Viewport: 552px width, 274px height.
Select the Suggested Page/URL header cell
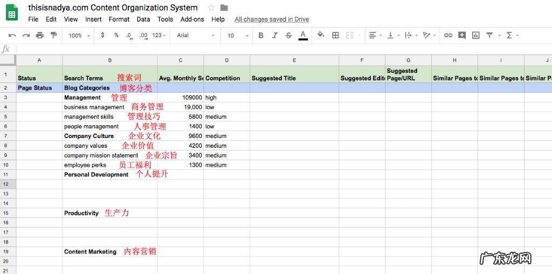(409, 74)
